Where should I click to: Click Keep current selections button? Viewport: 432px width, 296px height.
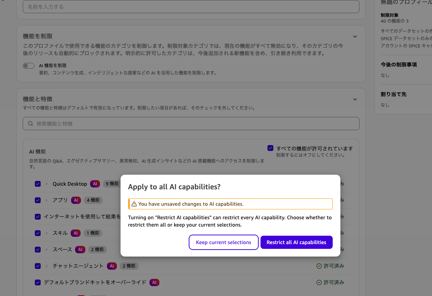pos(224,242)
